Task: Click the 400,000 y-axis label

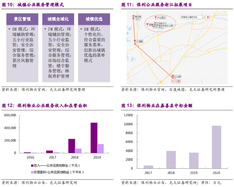Action: (10, 128)
